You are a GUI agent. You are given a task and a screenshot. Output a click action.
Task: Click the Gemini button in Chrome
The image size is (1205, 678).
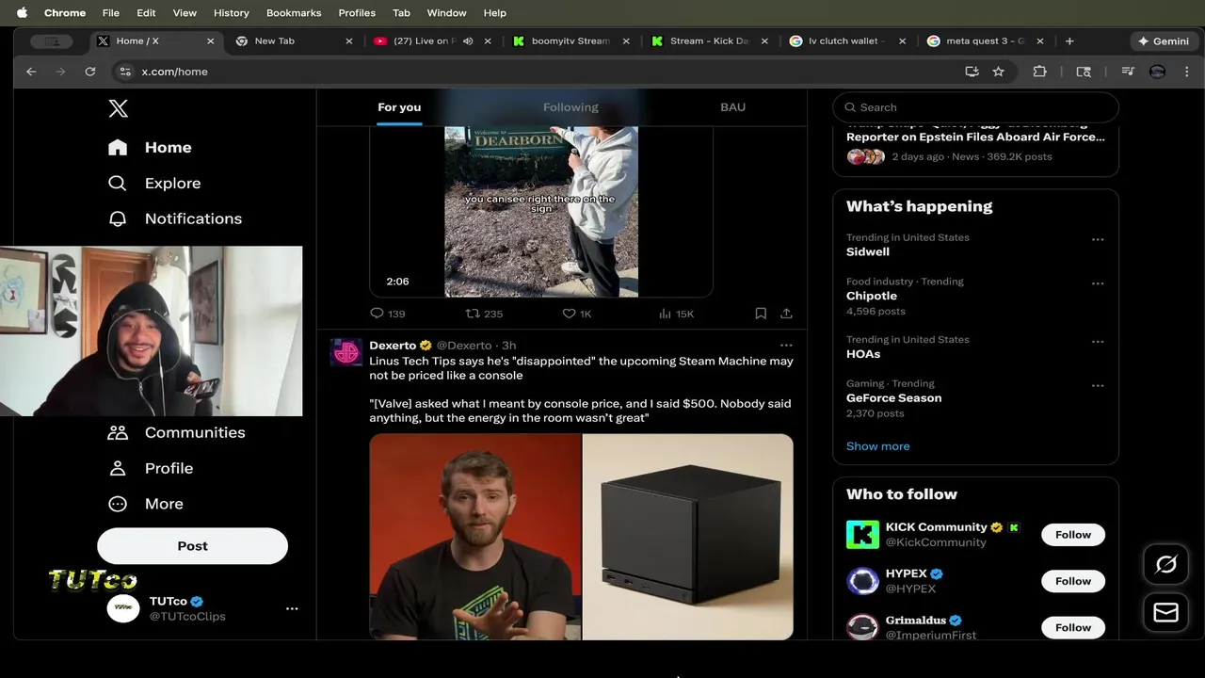(x=1163, y=41)
